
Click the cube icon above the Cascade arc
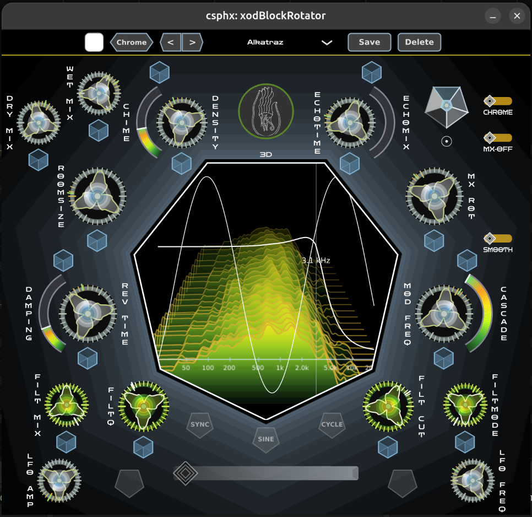pyautogui.click(x=467, y=261)
